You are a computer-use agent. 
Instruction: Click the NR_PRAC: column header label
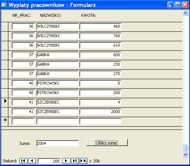pos(22,15)
